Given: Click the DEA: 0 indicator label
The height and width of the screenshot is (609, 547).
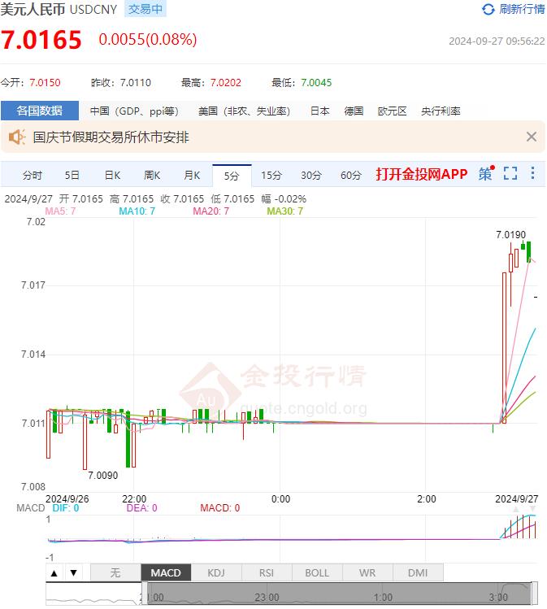Looking at the screenshot, I should click(x=142, y=508).
